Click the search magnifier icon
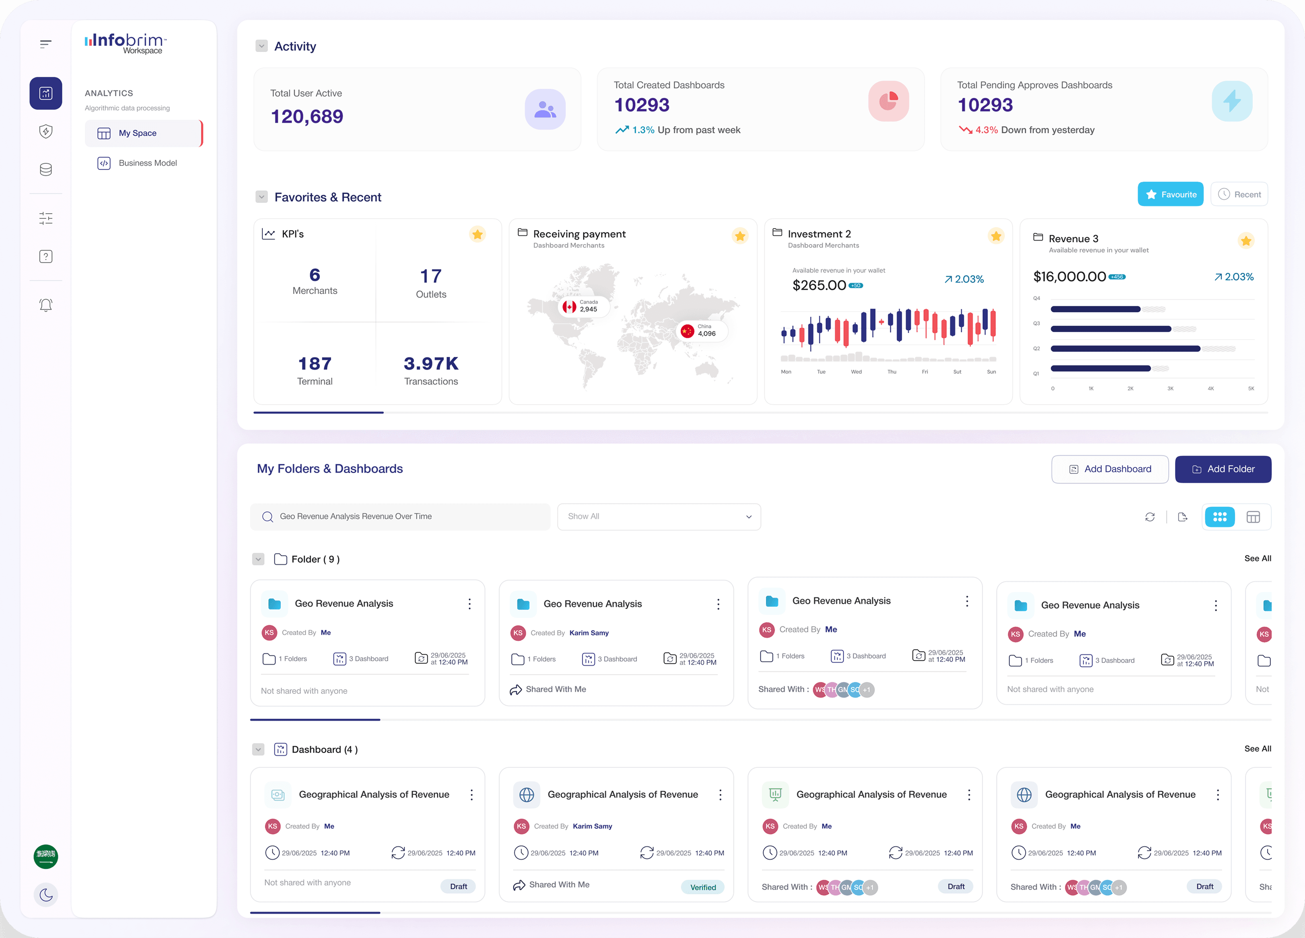 pos(268,517)
